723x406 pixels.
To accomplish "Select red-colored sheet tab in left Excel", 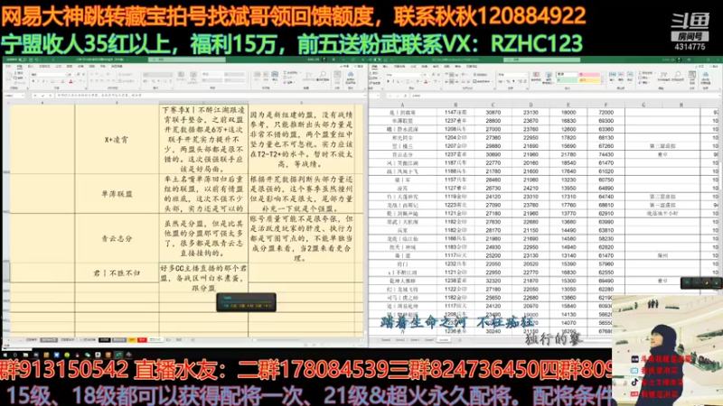I will point(142,340).
